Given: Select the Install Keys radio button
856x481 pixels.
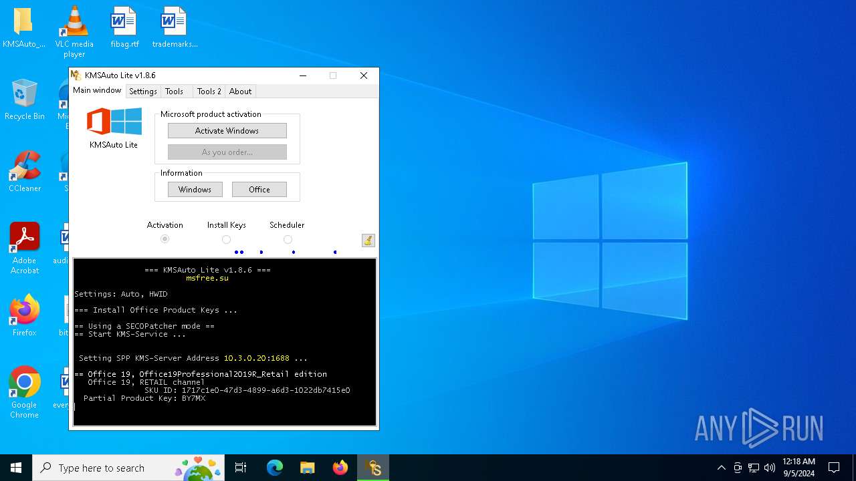Looking at the screenshot, I should click(x=226, y=239).
